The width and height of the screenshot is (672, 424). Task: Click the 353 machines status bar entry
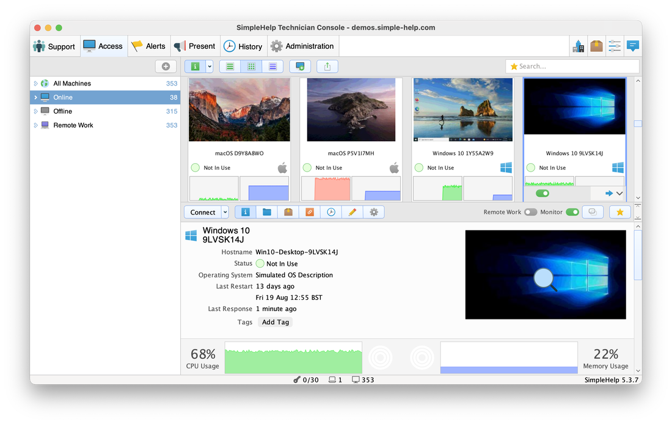(x=363, y=380)
